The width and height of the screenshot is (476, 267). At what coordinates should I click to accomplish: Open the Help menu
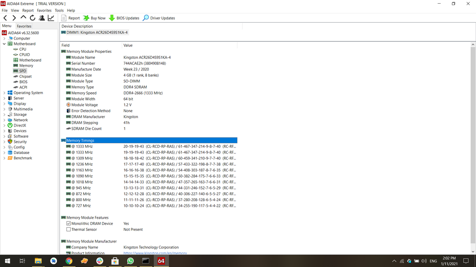pyautogui.click(x=71, y=10)
